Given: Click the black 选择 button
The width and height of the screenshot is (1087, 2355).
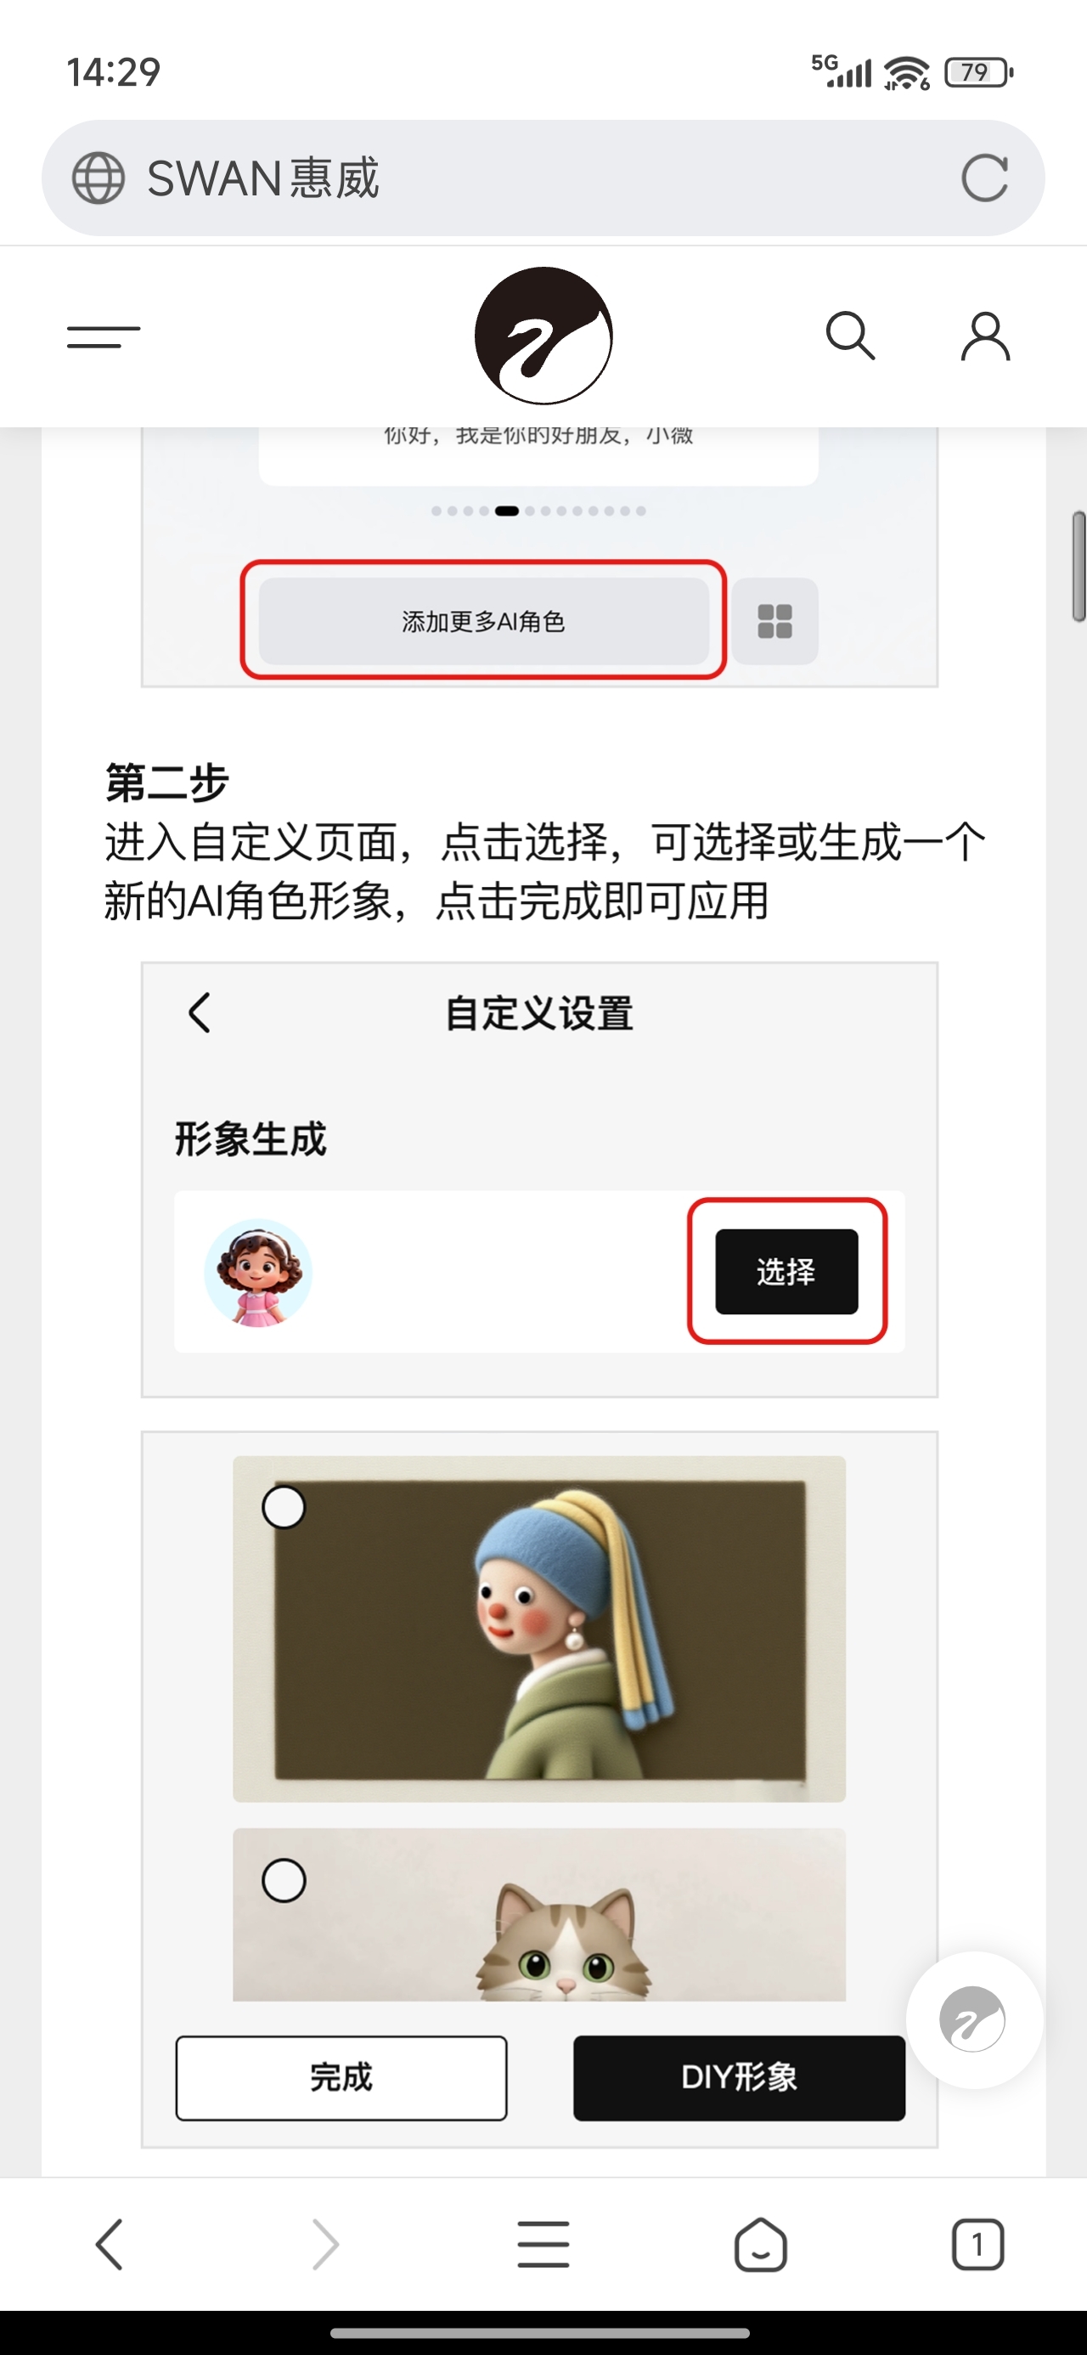Looking at the screenshot, I should [x=786, y=1272].
